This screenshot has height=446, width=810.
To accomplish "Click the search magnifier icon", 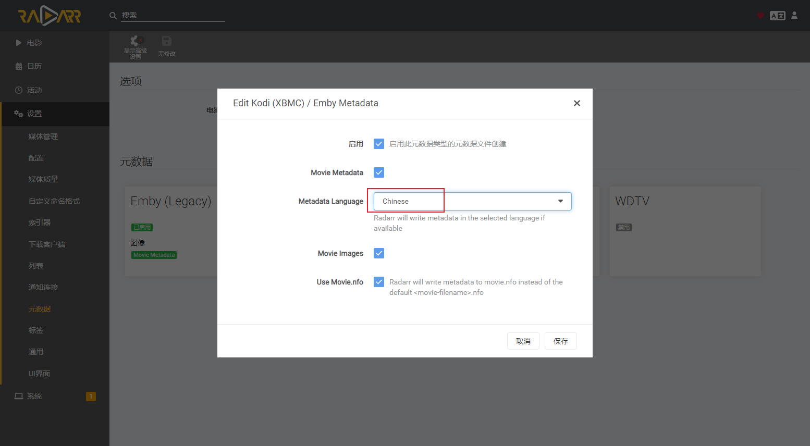I will point(113,16).
